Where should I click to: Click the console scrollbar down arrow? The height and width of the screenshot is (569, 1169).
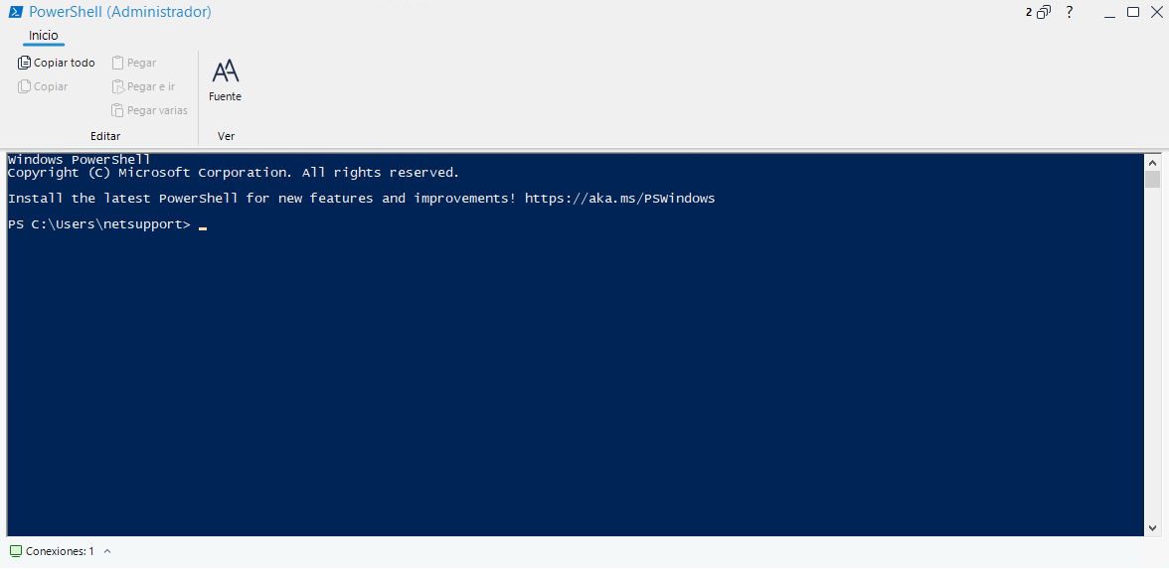click(x=1153, y=528)
